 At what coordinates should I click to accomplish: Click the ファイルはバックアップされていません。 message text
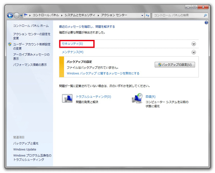92,67
